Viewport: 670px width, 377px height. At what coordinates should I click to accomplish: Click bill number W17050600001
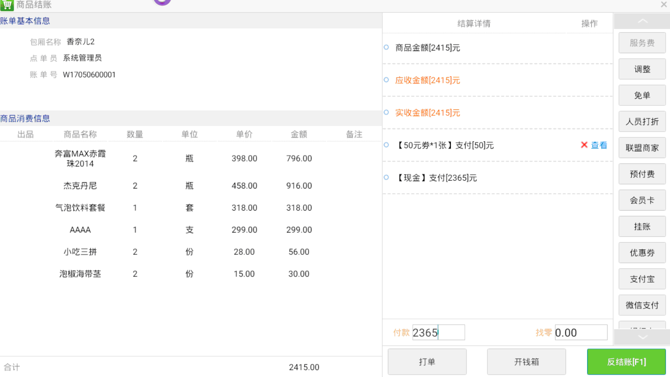89,75
